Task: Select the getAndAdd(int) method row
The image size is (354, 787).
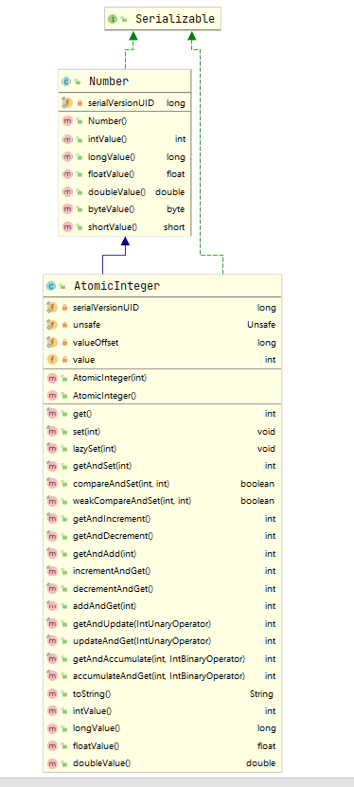Action: [163, 553]
